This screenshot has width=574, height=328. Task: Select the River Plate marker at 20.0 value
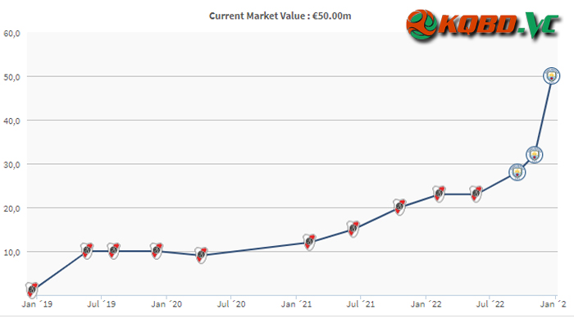(x=400, y=207)
